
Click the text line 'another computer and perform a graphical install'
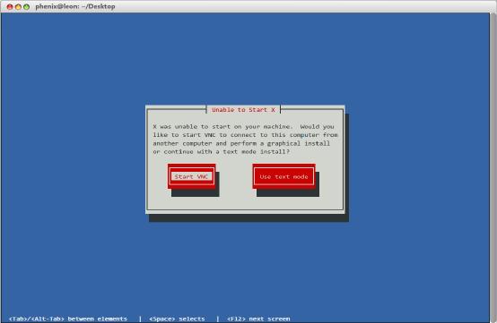[x=241, y=143]
